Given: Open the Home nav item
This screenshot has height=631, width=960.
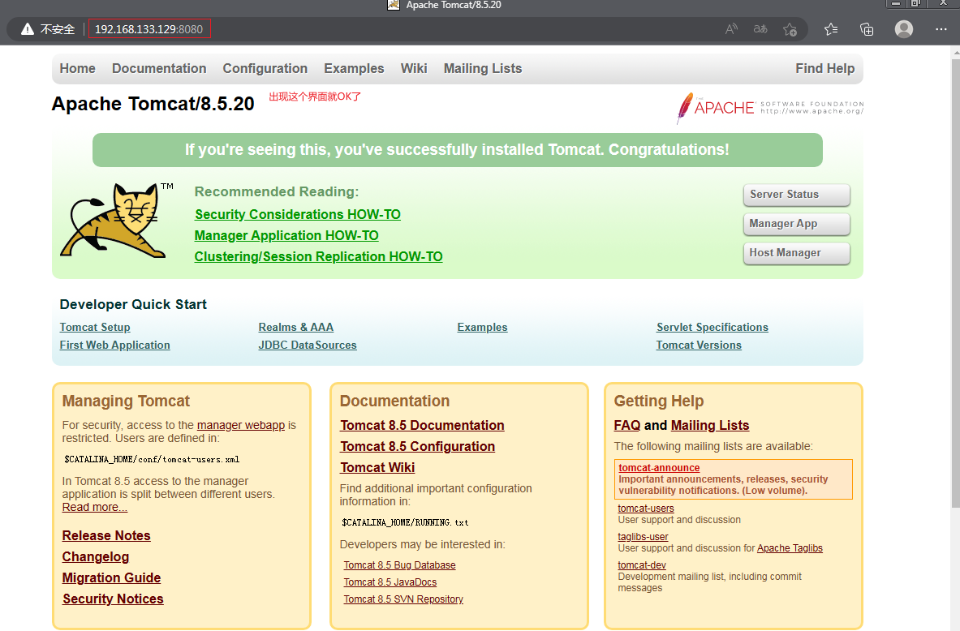Looking at the screenshot, I should [77, 69].
